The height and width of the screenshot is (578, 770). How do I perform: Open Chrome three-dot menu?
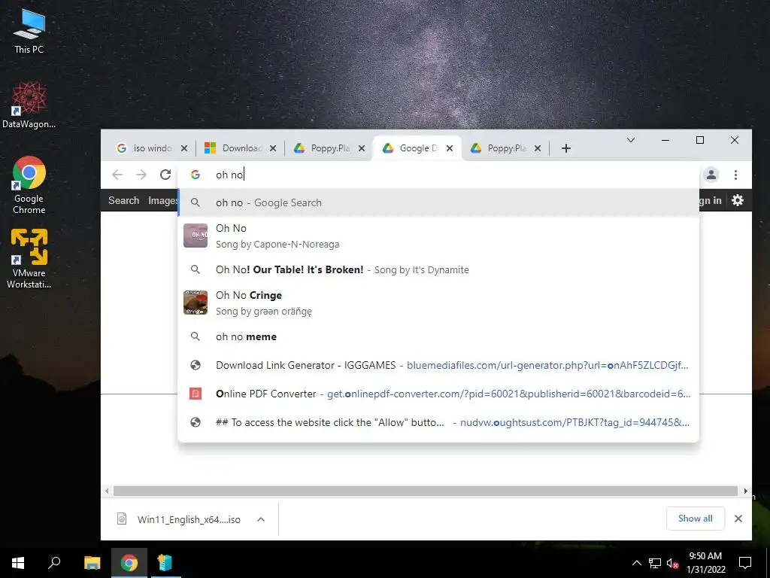coord(735,175)
